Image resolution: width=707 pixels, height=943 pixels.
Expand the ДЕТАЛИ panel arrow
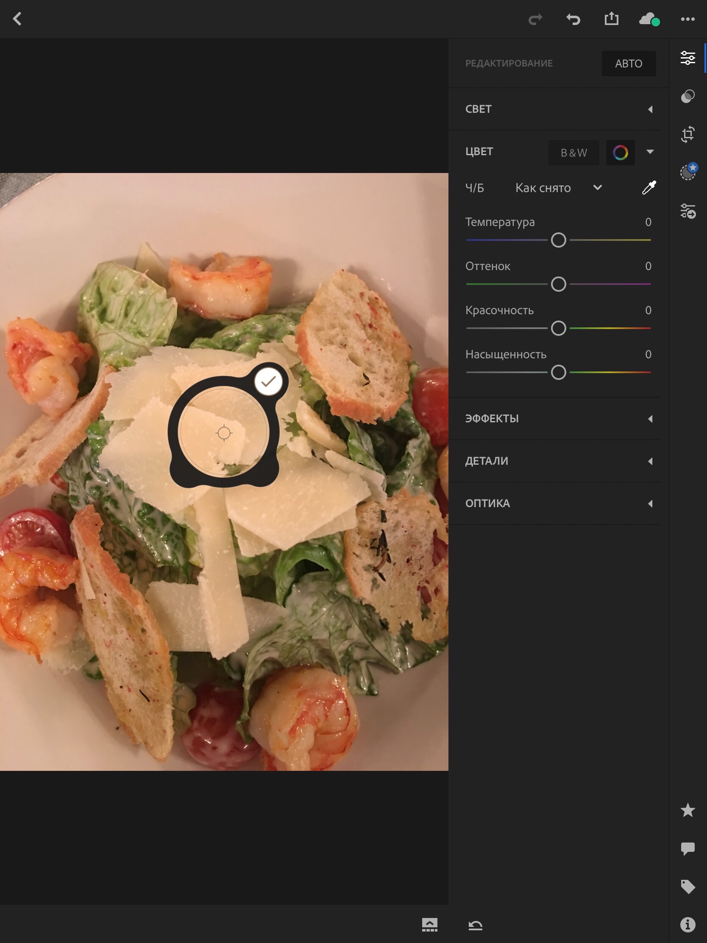[x=650, y=461]
